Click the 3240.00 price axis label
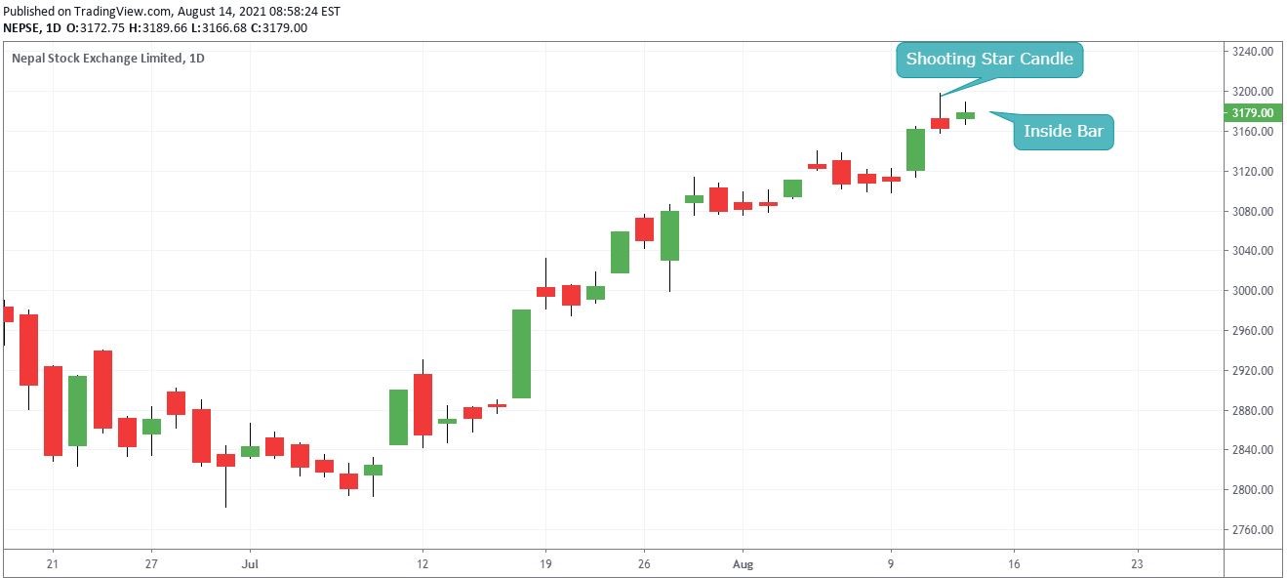 click(x=1252, y=52)
